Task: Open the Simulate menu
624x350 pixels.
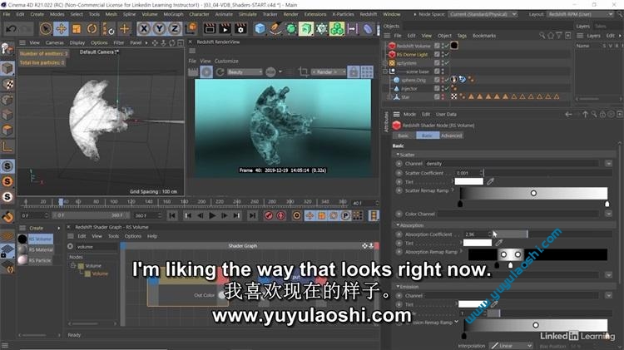Action: click(248, 14)
